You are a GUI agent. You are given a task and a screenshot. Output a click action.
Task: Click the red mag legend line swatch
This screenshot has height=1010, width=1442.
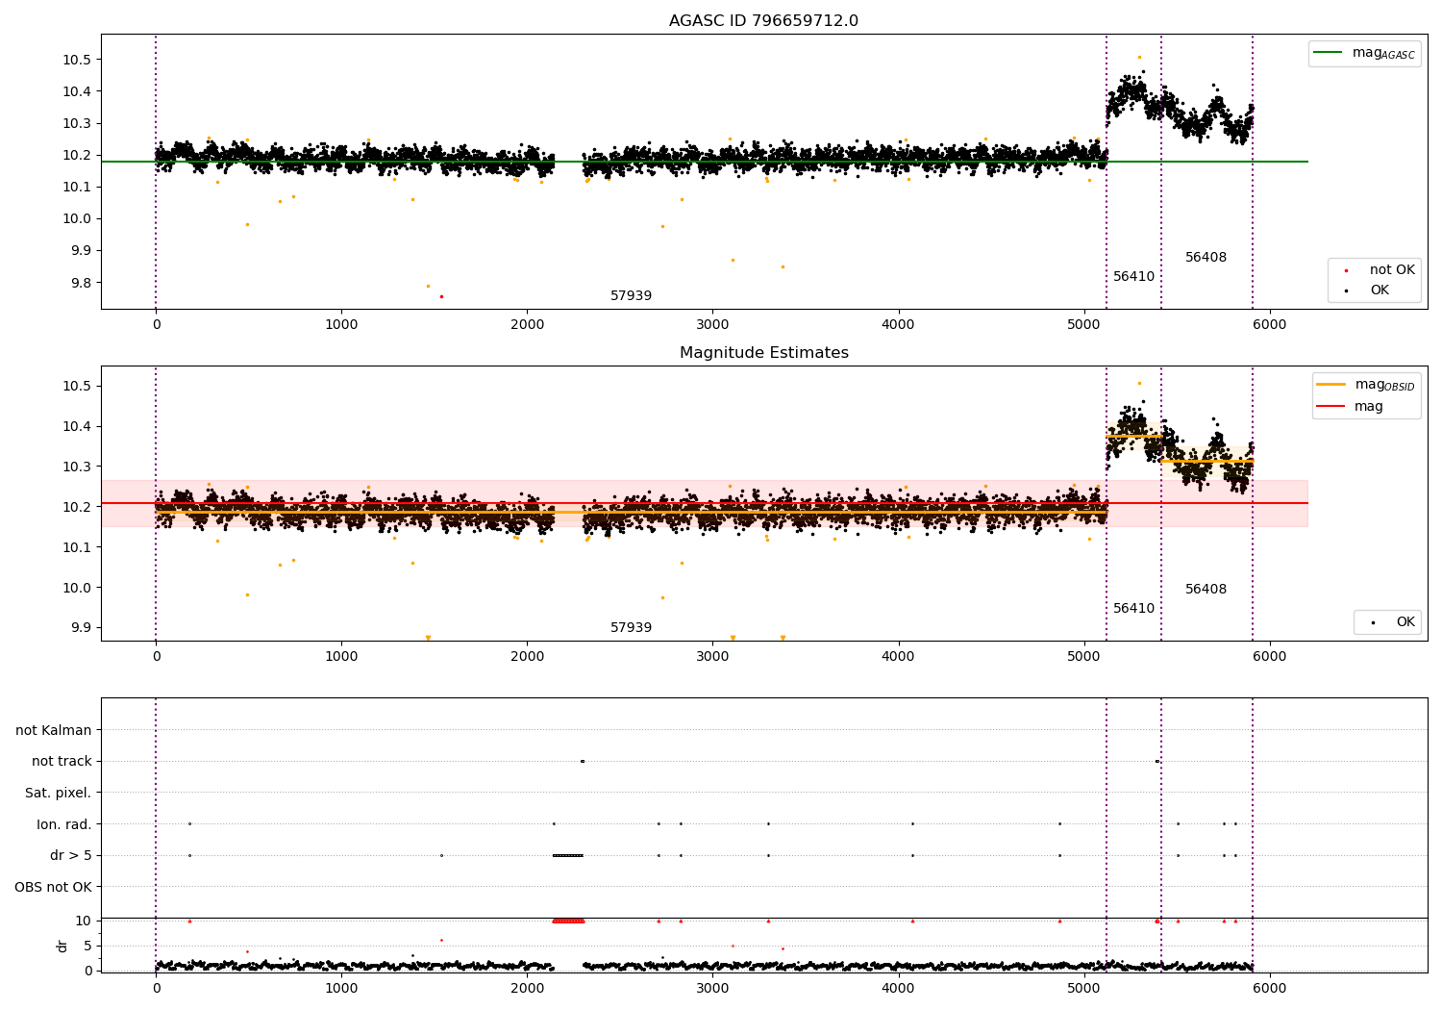(1331, 407)
